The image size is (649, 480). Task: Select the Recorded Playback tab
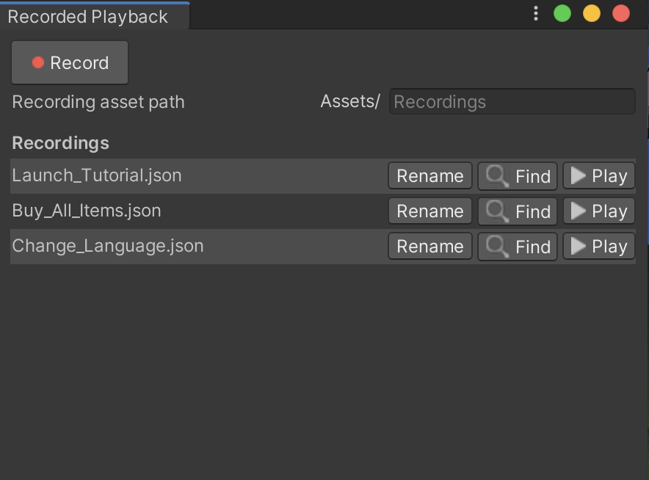tap(88, 16)
